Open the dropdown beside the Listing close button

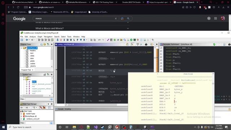(154, 44)
